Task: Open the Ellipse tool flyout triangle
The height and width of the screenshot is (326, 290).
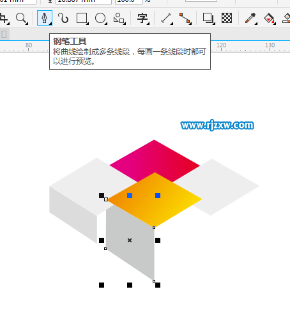Action: coord(106,23)
